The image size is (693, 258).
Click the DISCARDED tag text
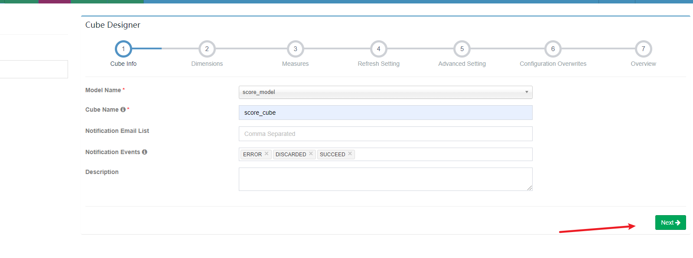pos(291,155)
